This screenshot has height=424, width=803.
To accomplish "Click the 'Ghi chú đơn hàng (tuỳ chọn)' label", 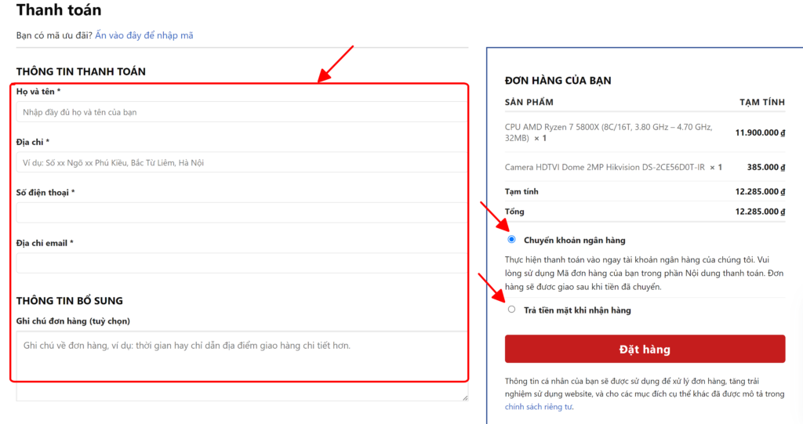I will click(x=73, y=321).
